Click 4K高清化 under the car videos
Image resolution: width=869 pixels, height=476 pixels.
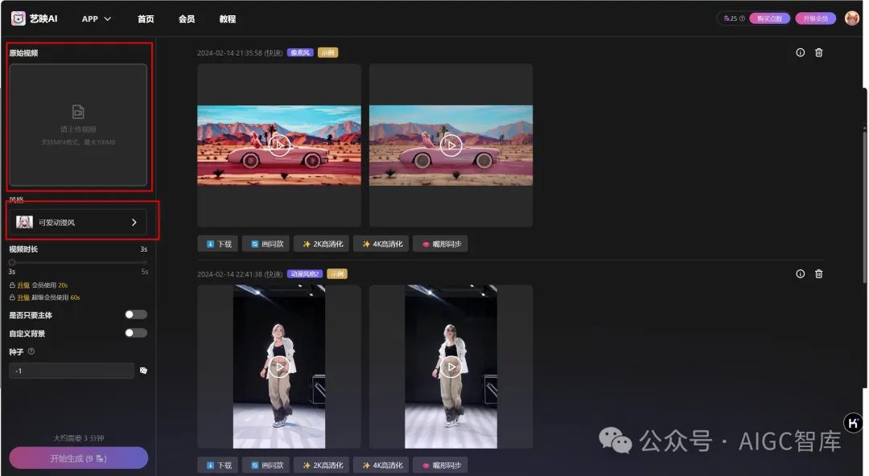click(381, 244)
